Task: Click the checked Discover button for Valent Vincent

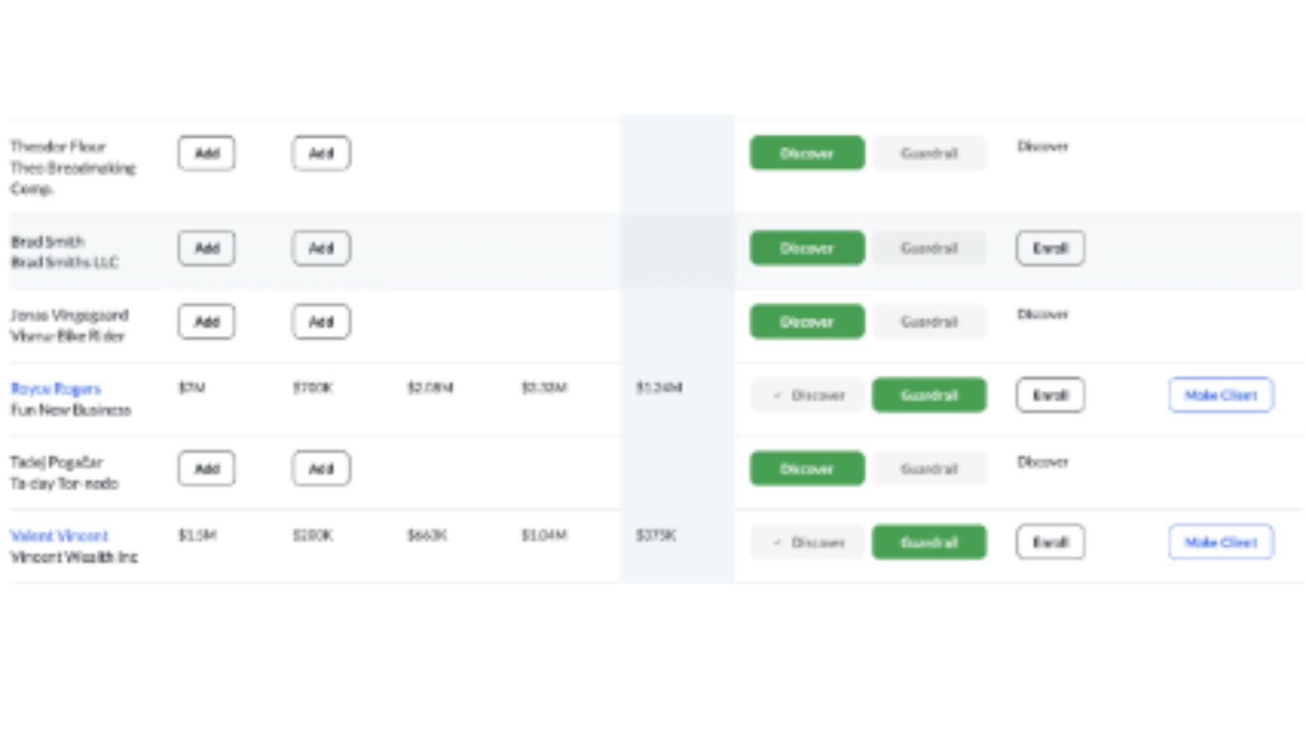Action: tap(807, 542)
